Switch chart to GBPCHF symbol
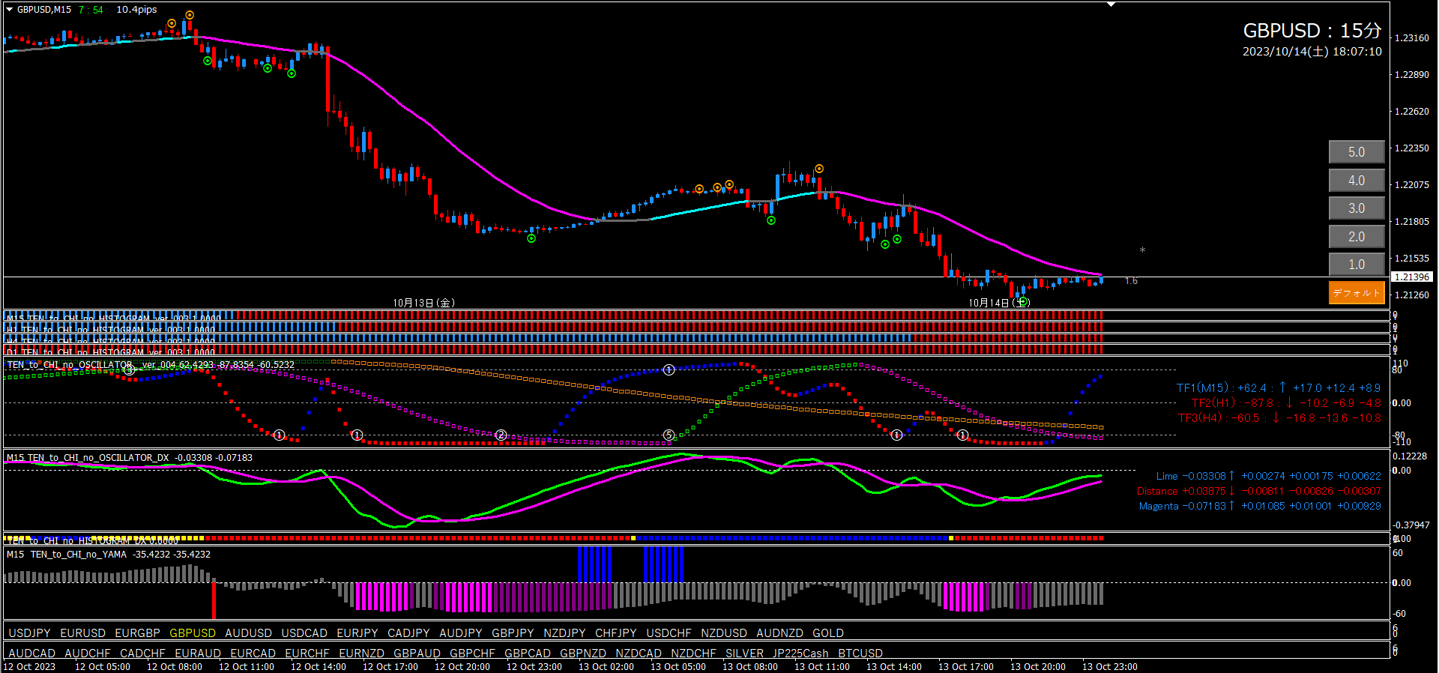The height and width of the screenshot is (673, 1439). (x=472, y=654)
